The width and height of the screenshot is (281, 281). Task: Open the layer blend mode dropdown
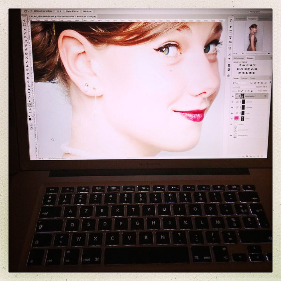(x=244, y=87)
